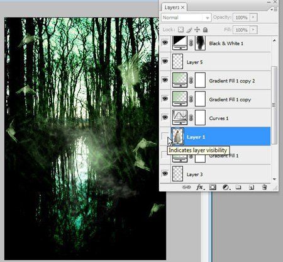Open the Opacity slider arrow
Viewport: 283px width, 262px height.
(x=253, y=17)
